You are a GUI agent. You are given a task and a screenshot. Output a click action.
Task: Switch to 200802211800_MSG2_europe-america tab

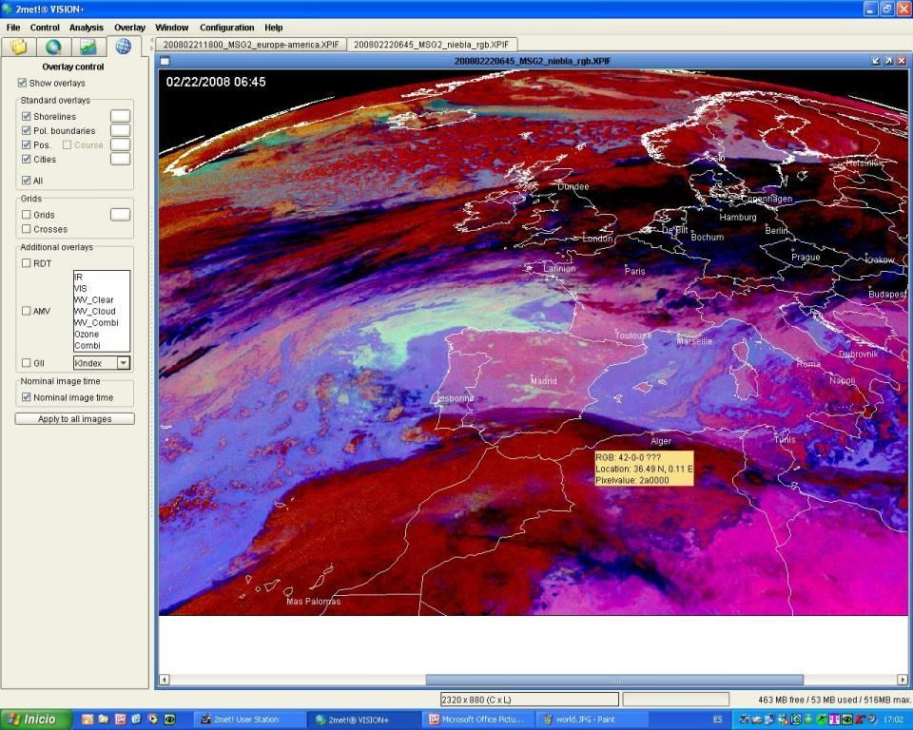click(251, 45)
